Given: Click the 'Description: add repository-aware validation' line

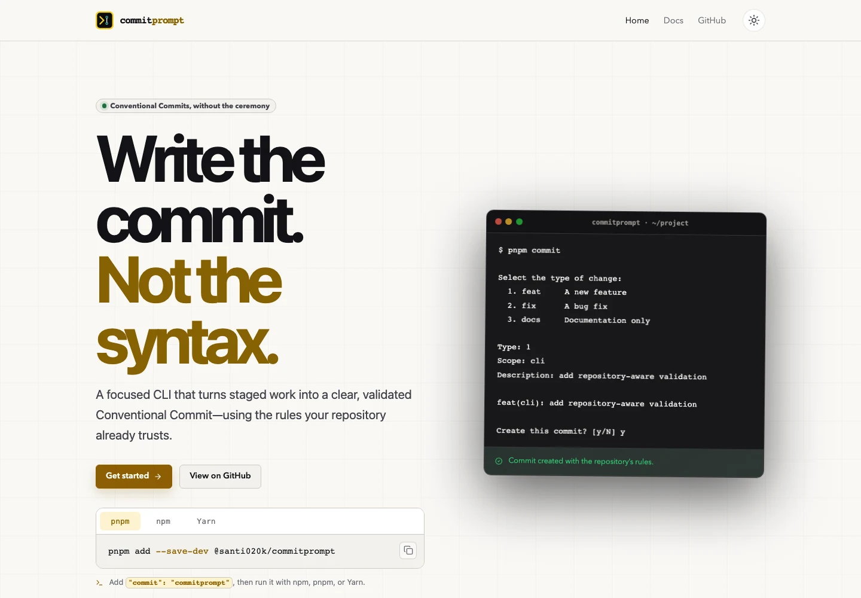Looking at the screenshot, I should pyautogui.click(x=602, y=376).
